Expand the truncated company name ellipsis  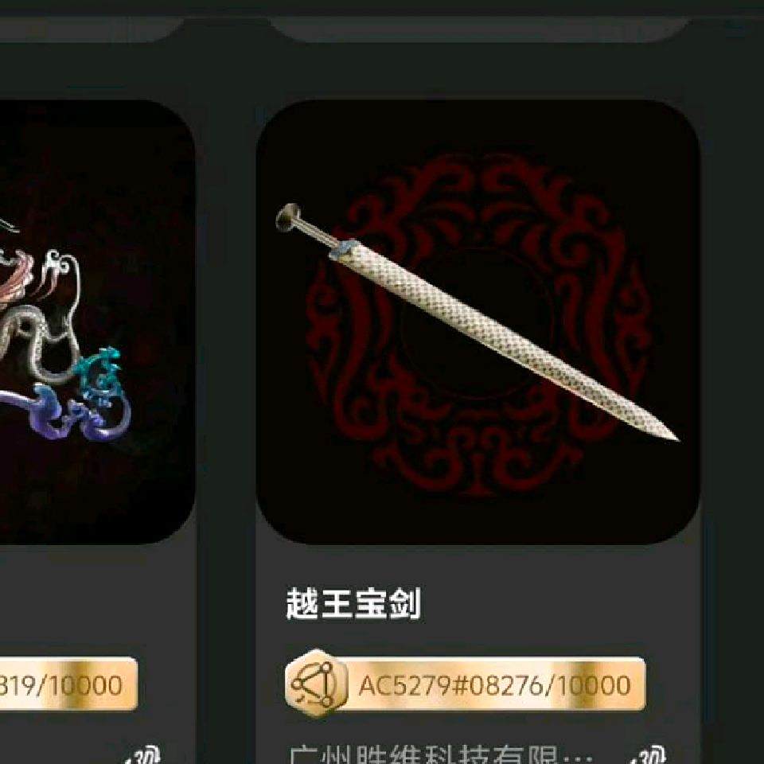coord(578,756)
